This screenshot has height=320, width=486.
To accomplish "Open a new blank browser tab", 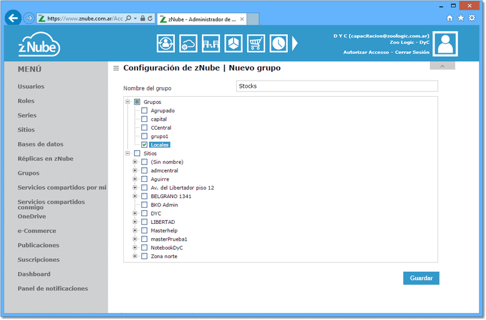I will [253, 19].
